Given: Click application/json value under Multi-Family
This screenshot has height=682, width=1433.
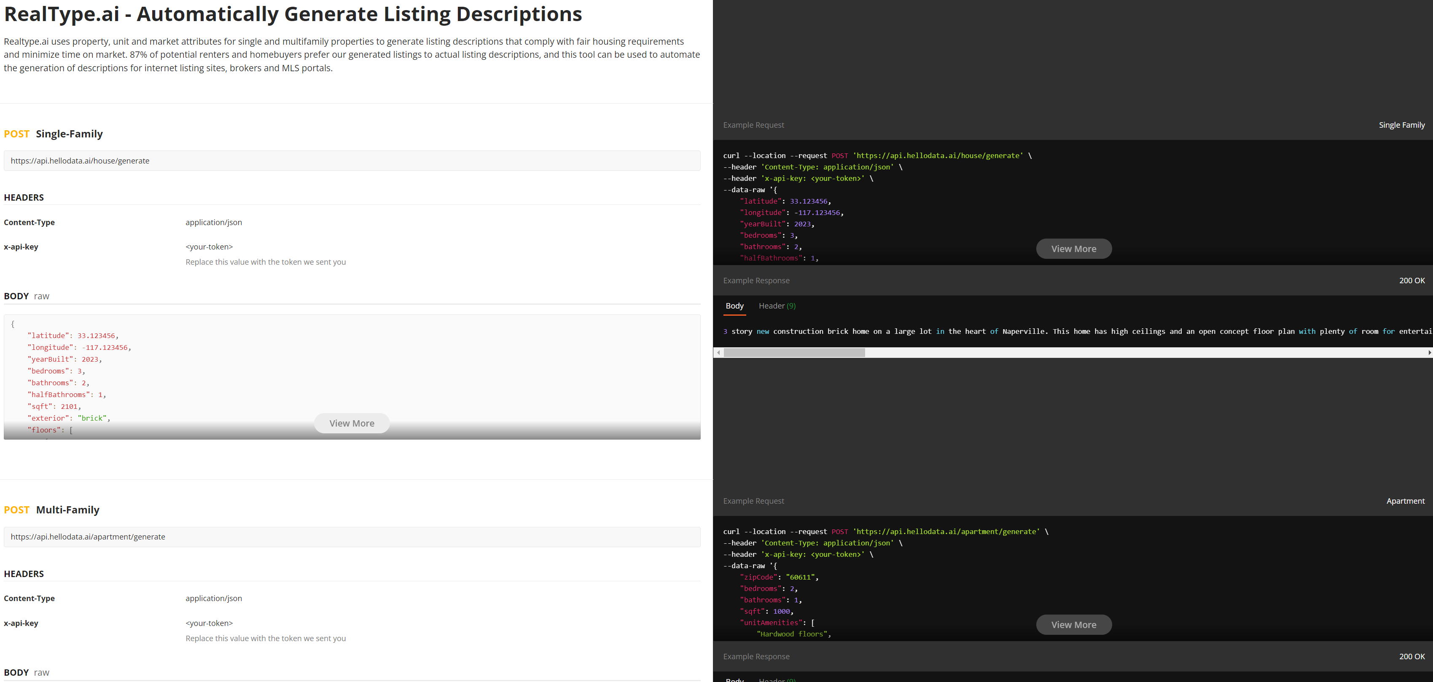Looking at the screenshot, I should [214, 599].
